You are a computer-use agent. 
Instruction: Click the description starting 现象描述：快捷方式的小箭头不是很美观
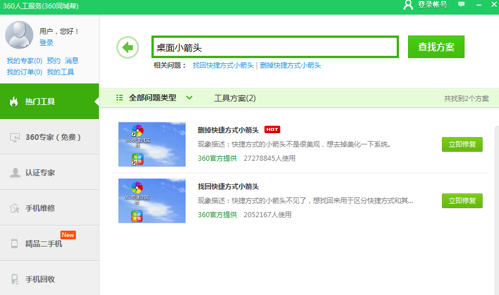(294, 144)
